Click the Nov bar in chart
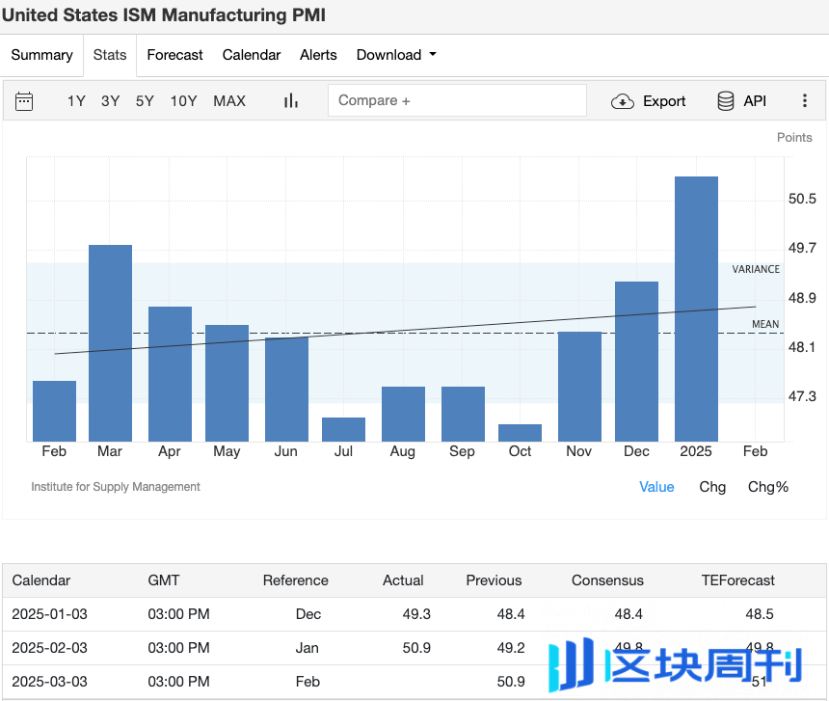 point(579,387)
